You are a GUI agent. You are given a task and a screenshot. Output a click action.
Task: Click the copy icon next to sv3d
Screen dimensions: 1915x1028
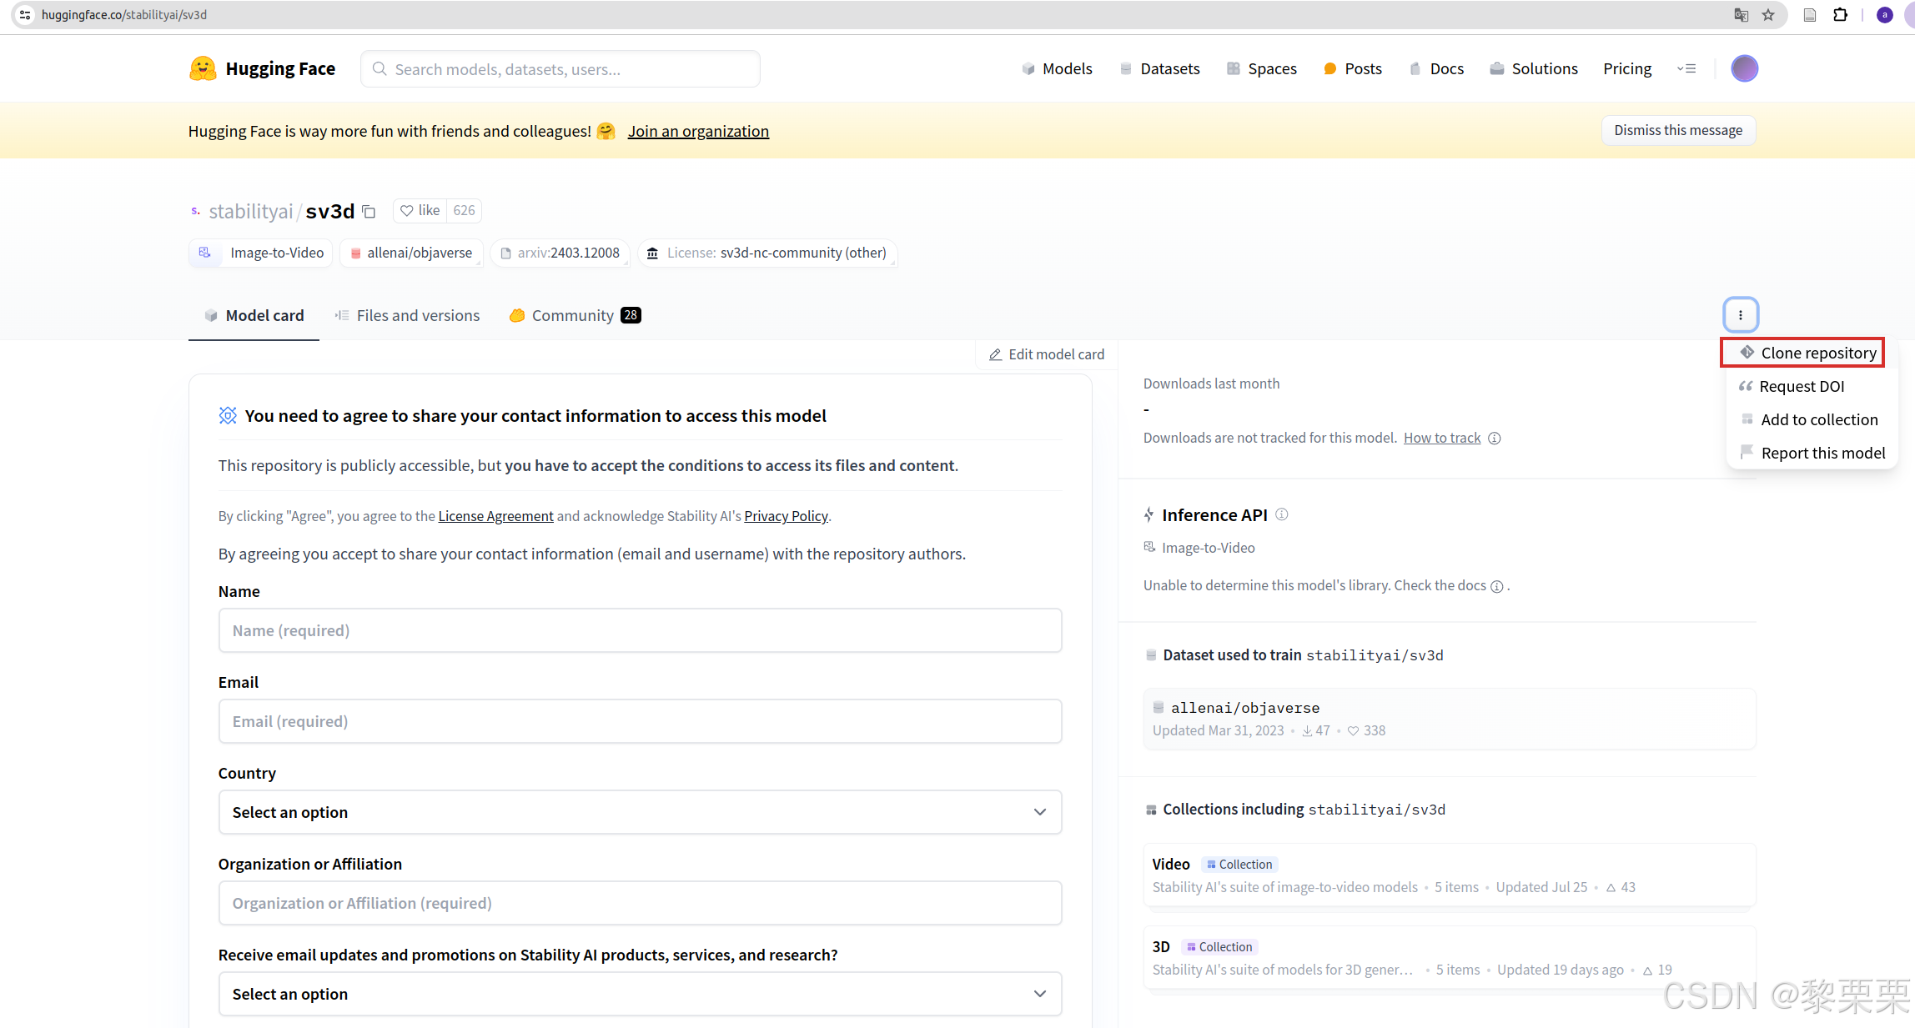pos(368,212)
